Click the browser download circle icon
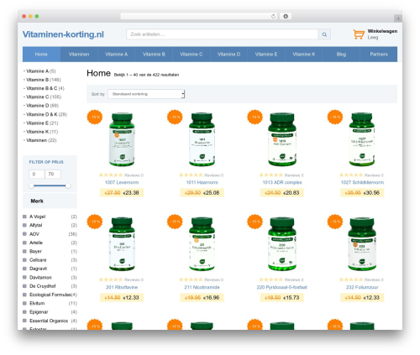Screen dimensions: 420x355 (286, 16)
